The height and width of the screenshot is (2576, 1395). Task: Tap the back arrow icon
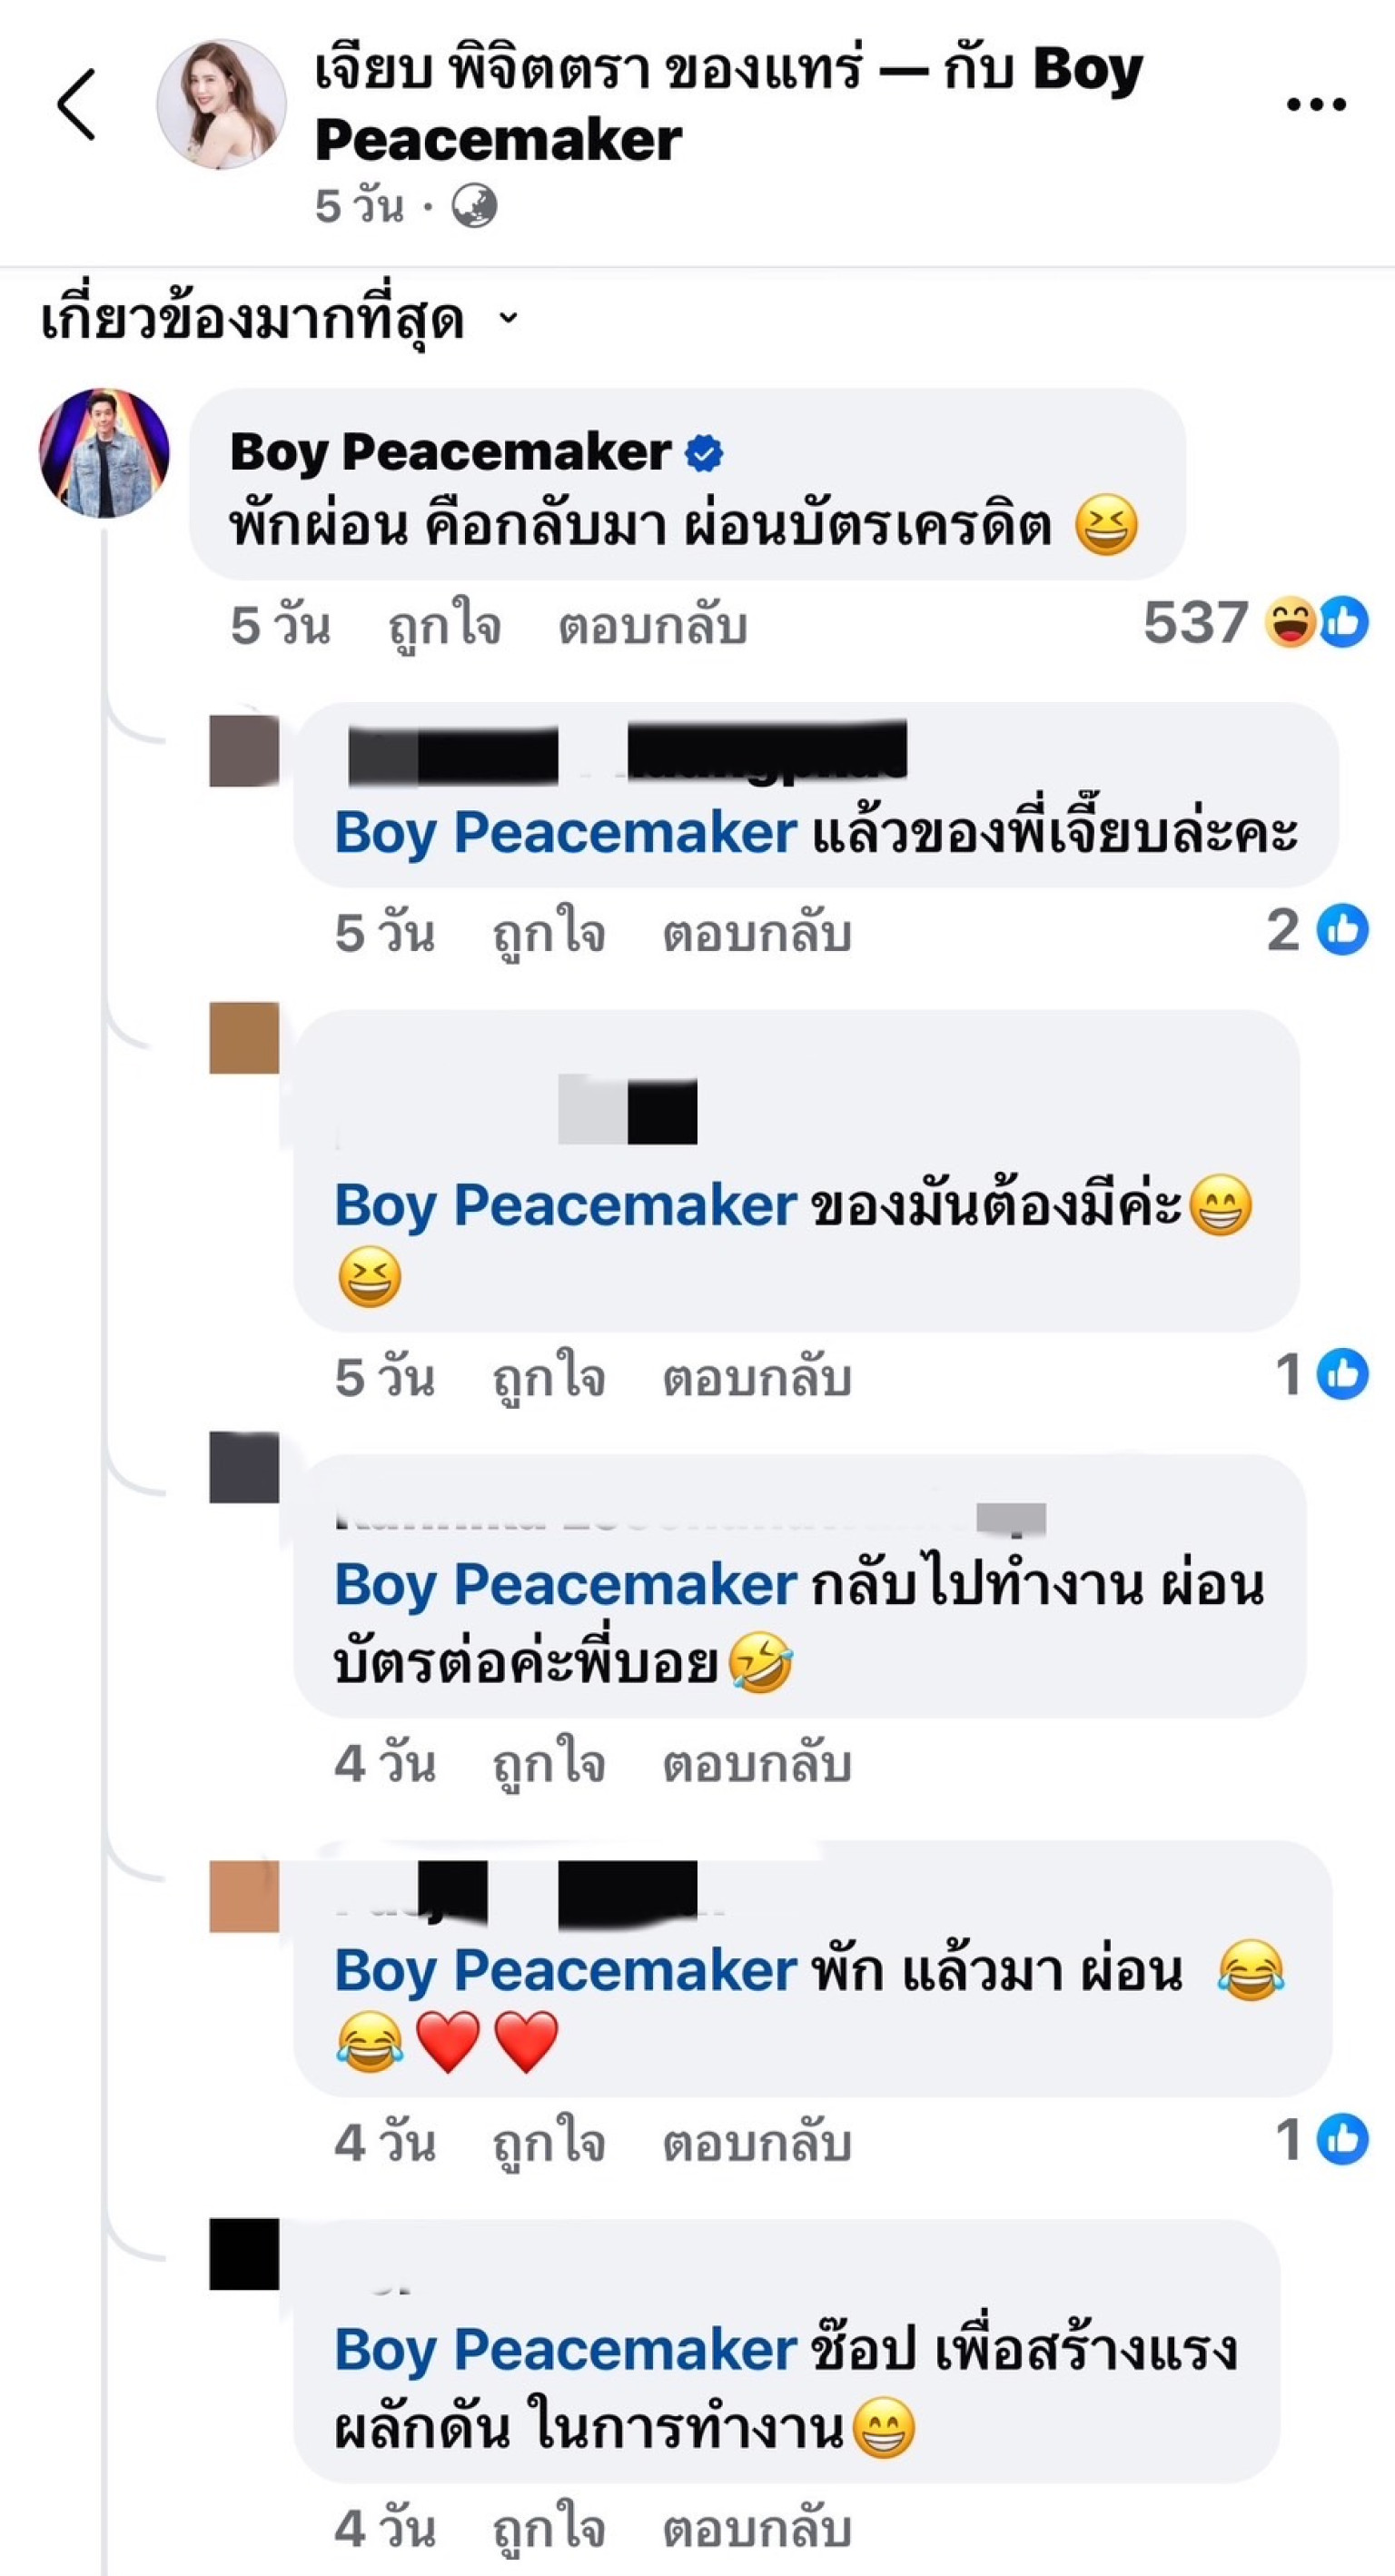coord(76,104)
